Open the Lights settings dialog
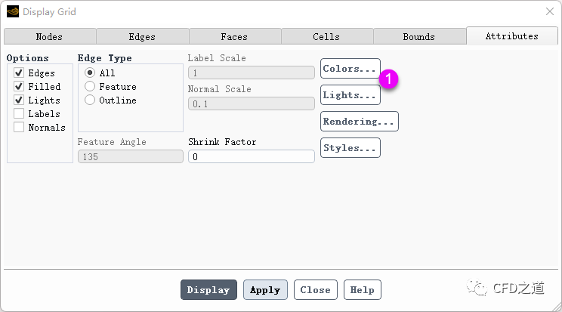This screenshot has width=562, height=312. click(350, 95)
